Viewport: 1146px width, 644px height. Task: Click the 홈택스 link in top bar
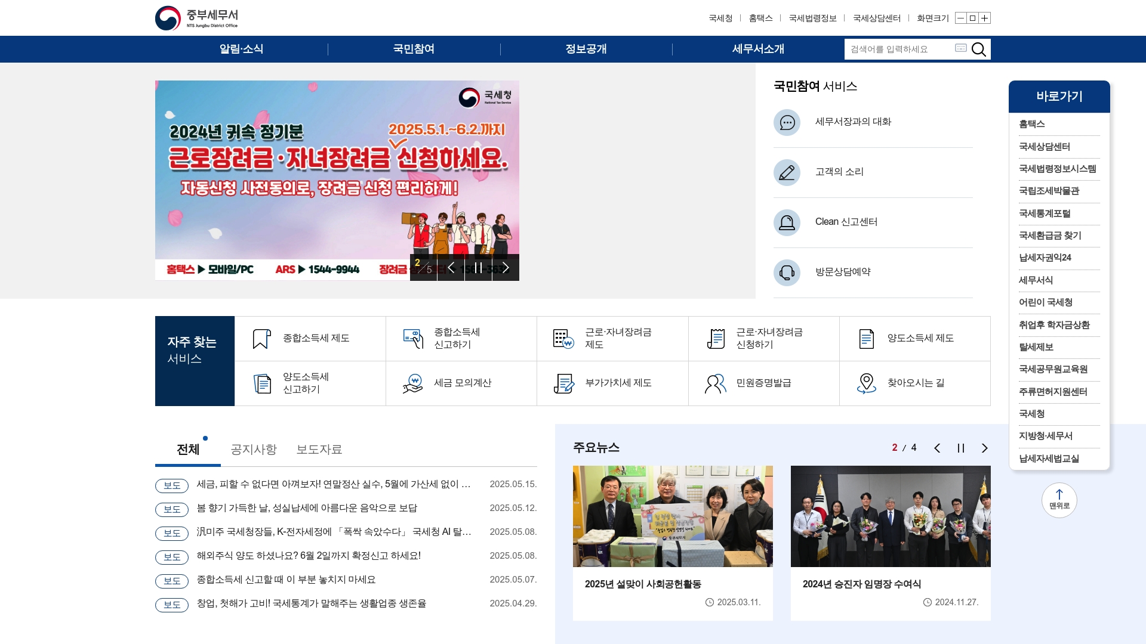click(x=760, y=18)
